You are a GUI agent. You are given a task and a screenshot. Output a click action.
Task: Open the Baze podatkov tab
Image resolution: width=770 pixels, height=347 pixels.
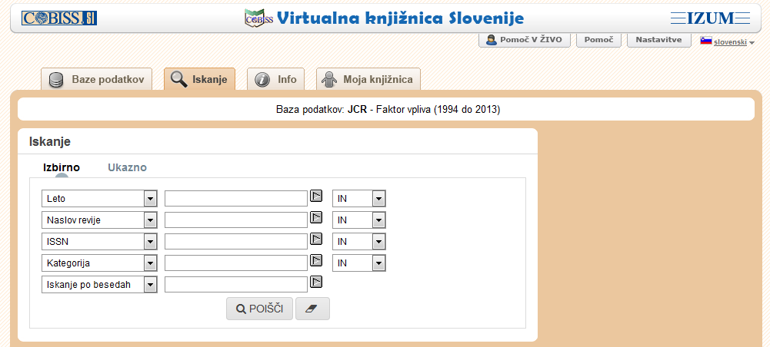tap(97, 79)
